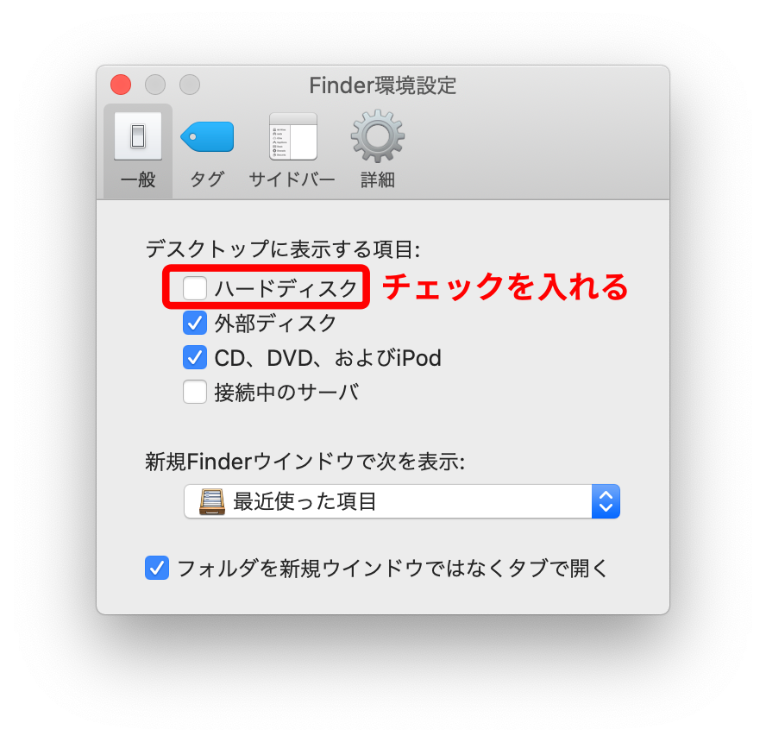Enable the 接続中のサーバ checkbox
The height and width of the screenshot is (742, 766).
(x=194, y=393)
